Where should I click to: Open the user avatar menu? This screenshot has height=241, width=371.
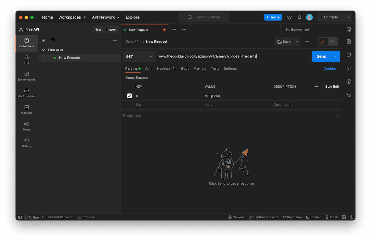309,17
